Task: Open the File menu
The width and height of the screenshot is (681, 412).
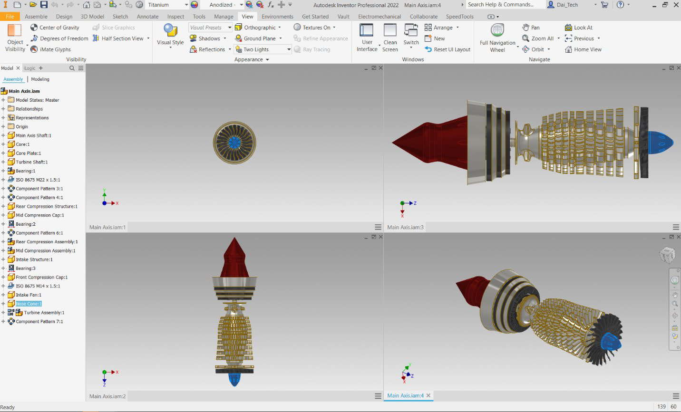Action: (10, 16)
